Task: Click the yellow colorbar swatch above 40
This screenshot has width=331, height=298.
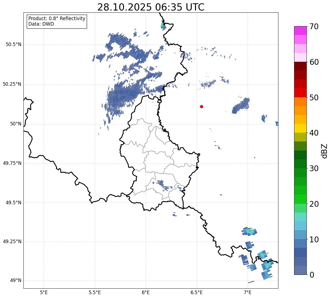Action: [x=300, y=128]
